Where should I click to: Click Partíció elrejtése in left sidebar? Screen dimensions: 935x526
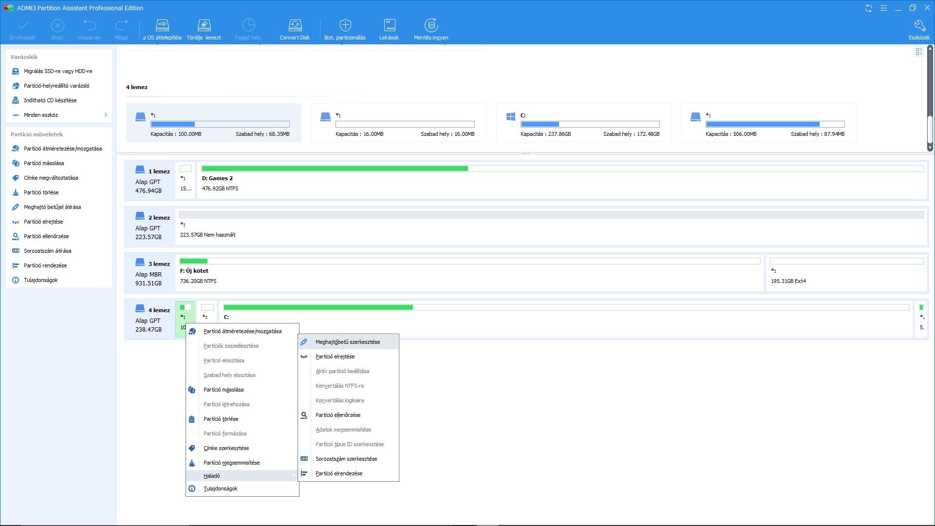43,222
